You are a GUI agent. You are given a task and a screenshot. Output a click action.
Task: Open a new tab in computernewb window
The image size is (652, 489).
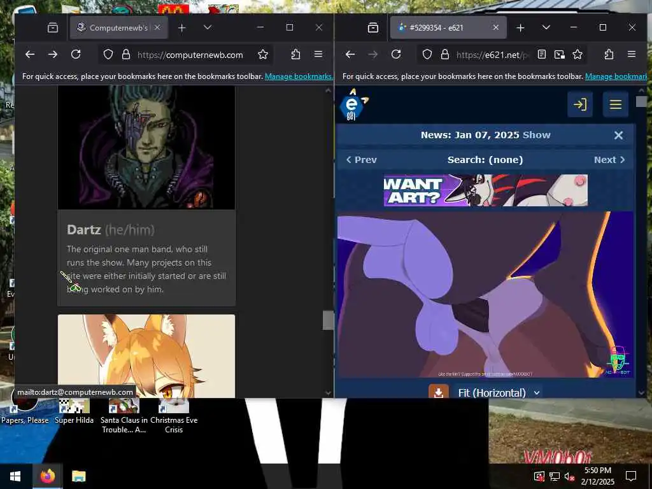(181, 27)
